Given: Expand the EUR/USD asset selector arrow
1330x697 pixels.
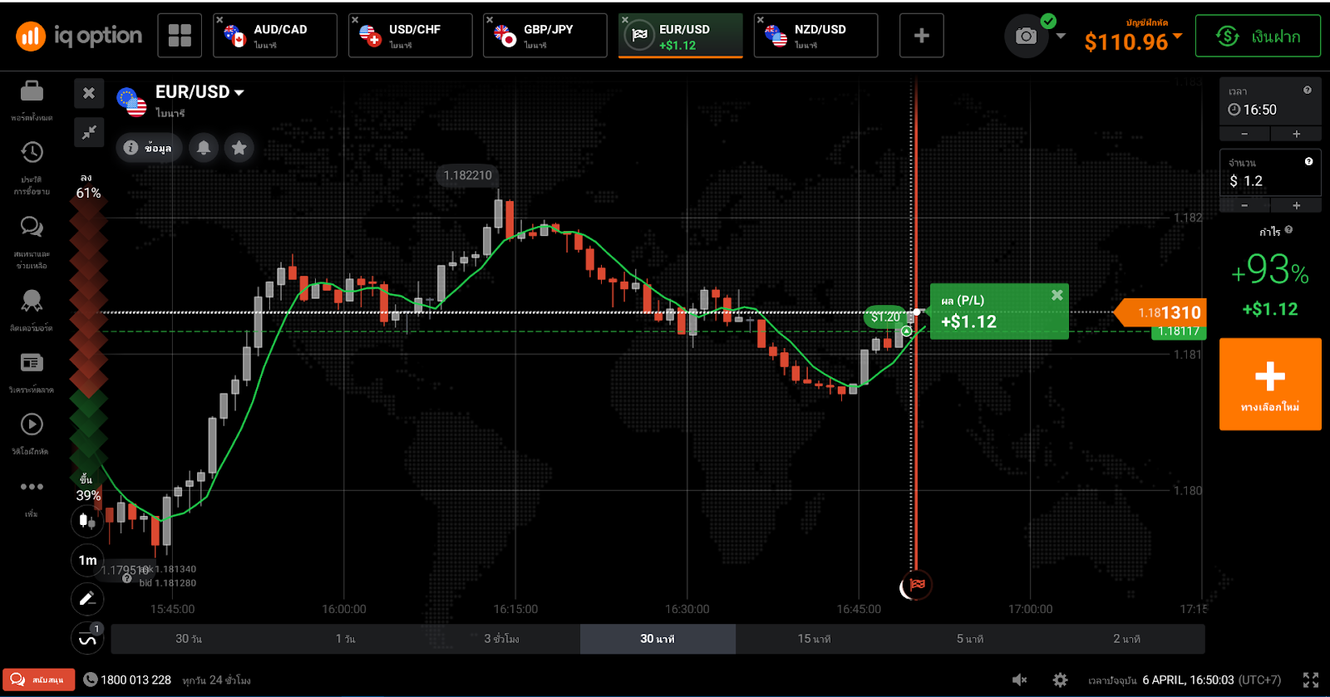Looking at the screenshot, I should point(239,92).
